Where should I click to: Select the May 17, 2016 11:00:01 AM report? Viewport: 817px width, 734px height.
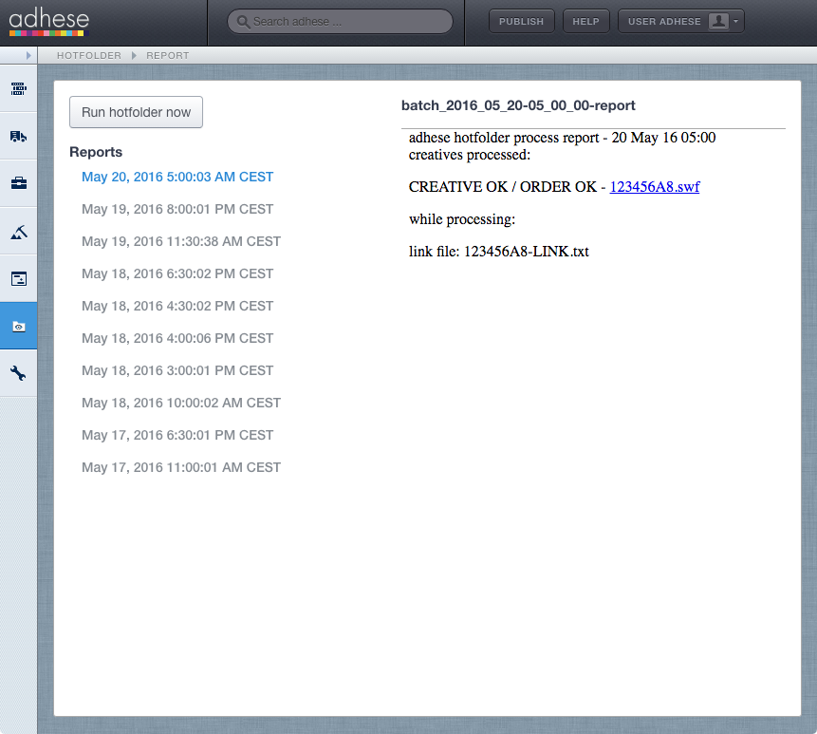pos(181,467)
